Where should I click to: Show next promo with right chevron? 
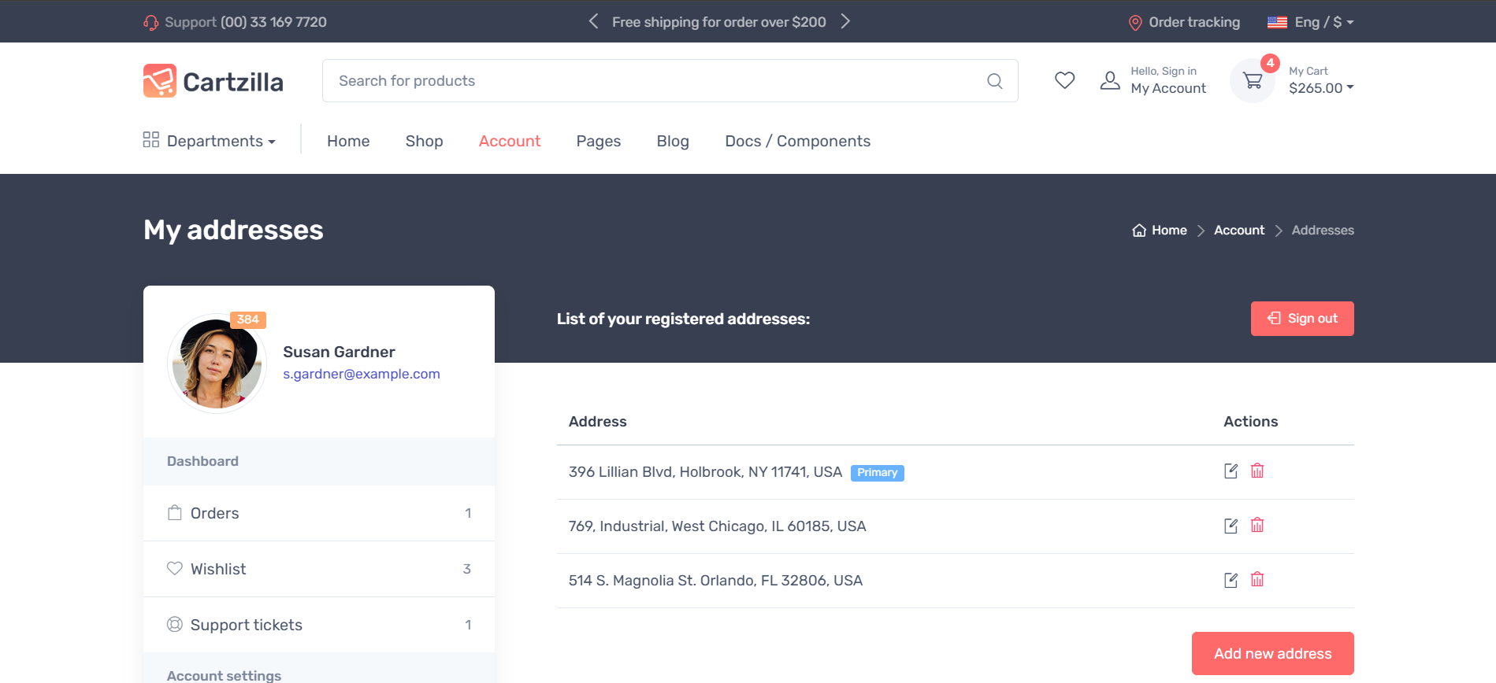(x=845, y=21)
